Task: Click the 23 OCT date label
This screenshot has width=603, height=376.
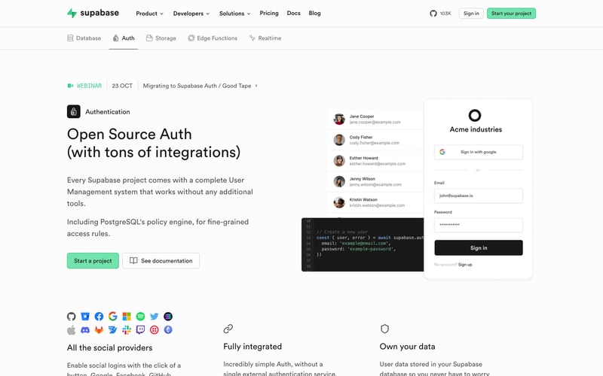Action: point(122,86)
